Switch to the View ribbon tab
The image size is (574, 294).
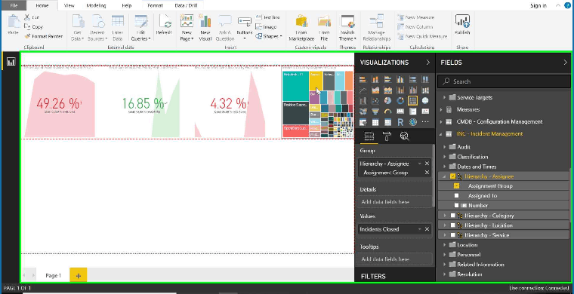click(x=69, y=5)
